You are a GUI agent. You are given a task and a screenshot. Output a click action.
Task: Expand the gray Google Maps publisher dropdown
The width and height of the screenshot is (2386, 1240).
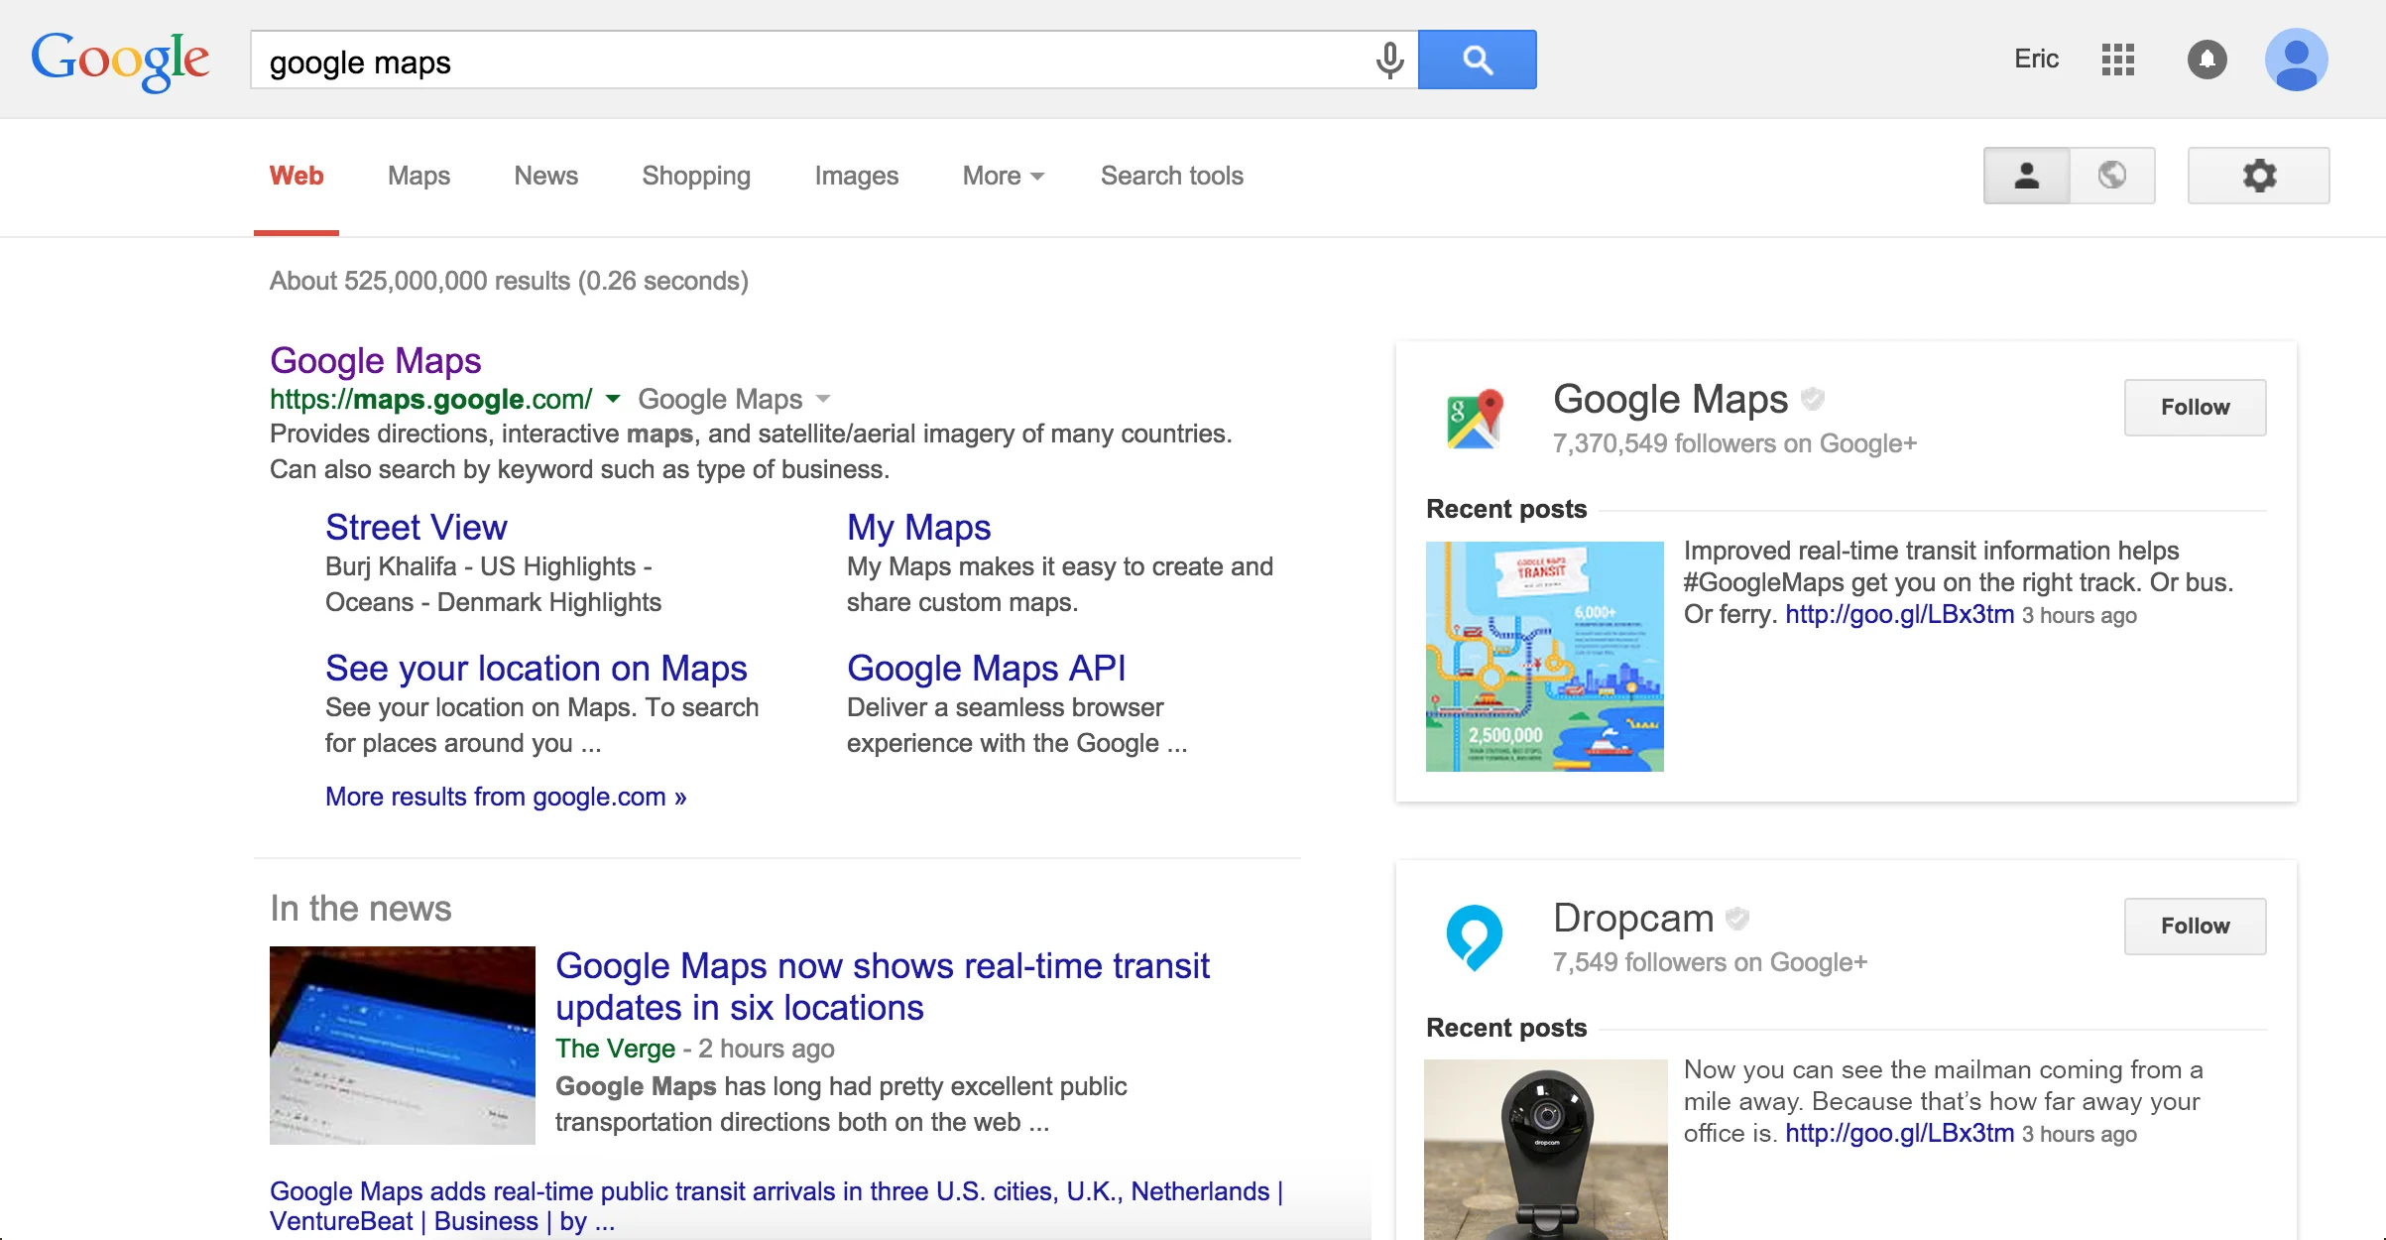pyautogui.click(x=822, y=399)
